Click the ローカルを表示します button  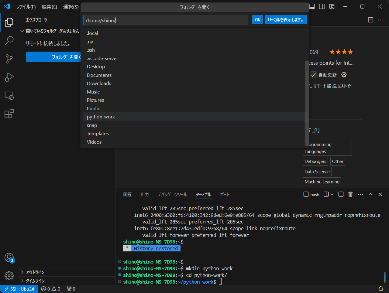[286, 20]
